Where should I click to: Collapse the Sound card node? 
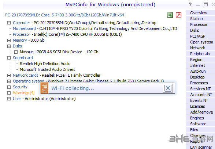pos(9,58)
